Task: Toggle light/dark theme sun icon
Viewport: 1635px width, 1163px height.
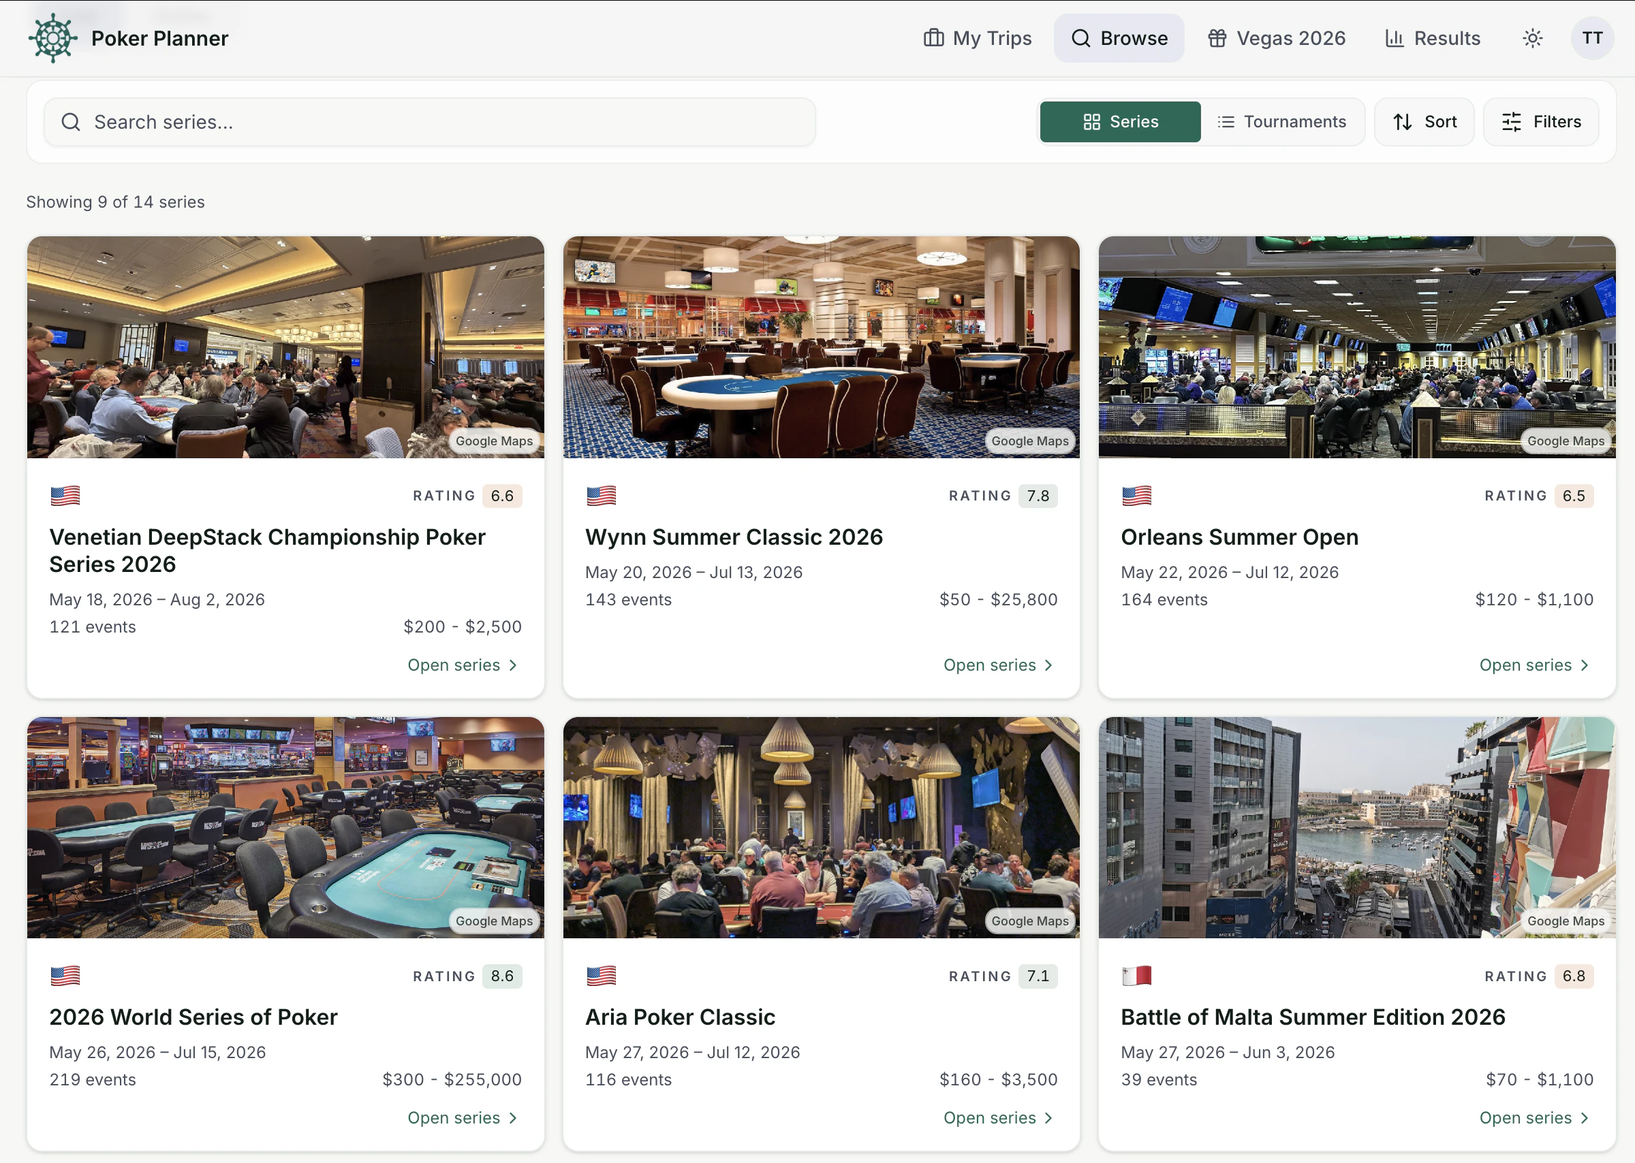Action: [1533, 38]
